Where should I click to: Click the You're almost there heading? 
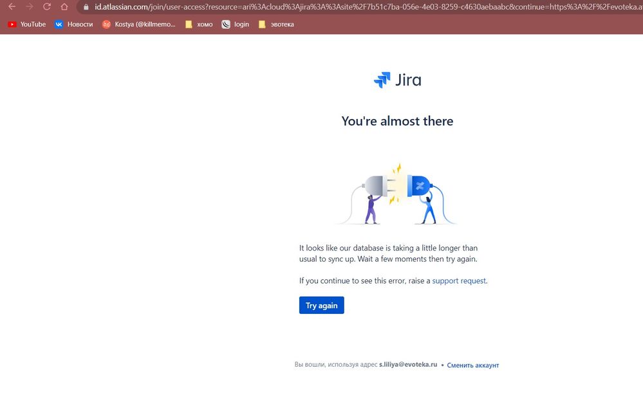click(x=397, y=121)
